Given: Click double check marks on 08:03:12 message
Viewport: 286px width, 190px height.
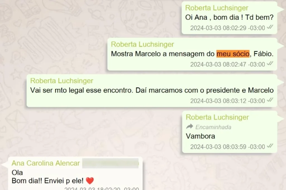Looking at the screenshot, I should (270, 100).
